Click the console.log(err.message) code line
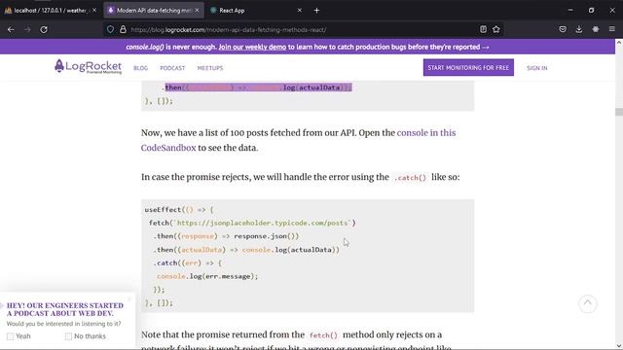623x350 pixels. pos(207,276)
